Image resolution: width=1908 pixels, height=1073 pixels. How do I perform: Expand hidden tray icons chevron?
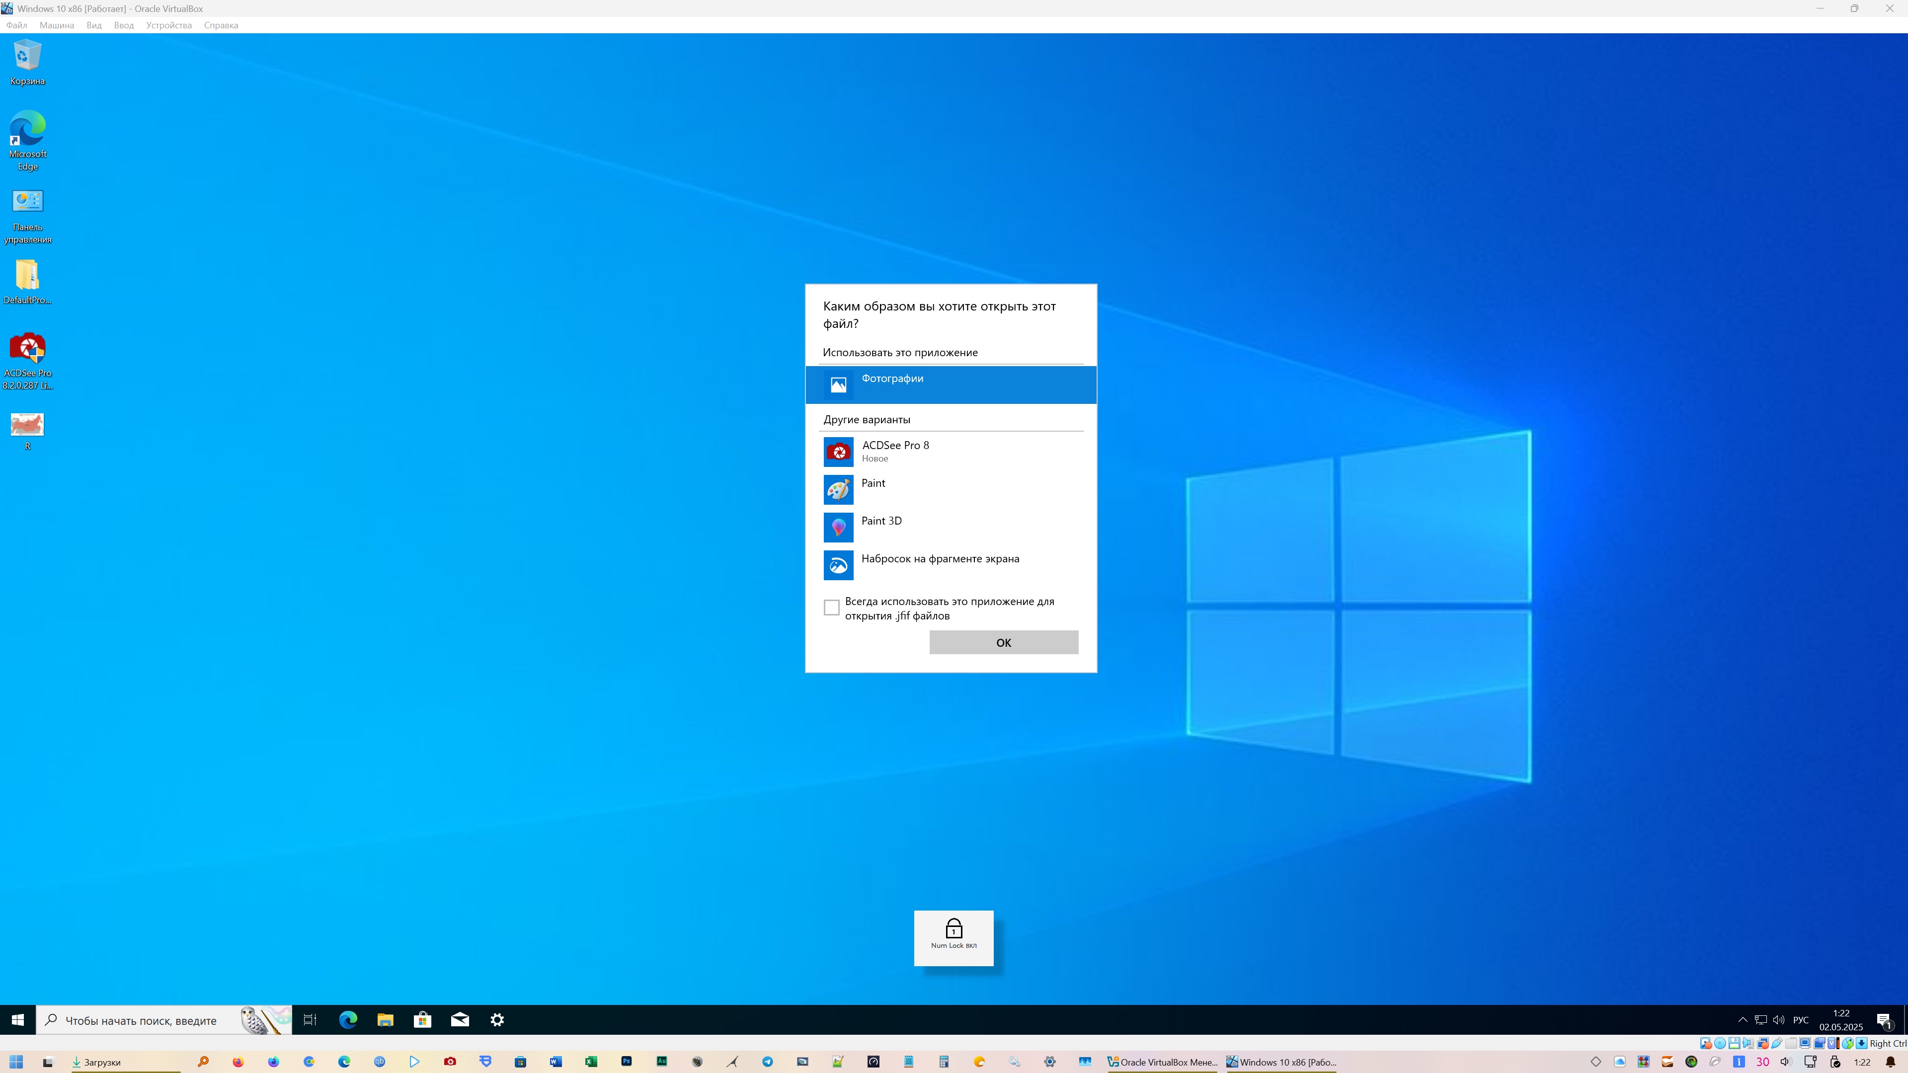(x=1742, y=1020)
